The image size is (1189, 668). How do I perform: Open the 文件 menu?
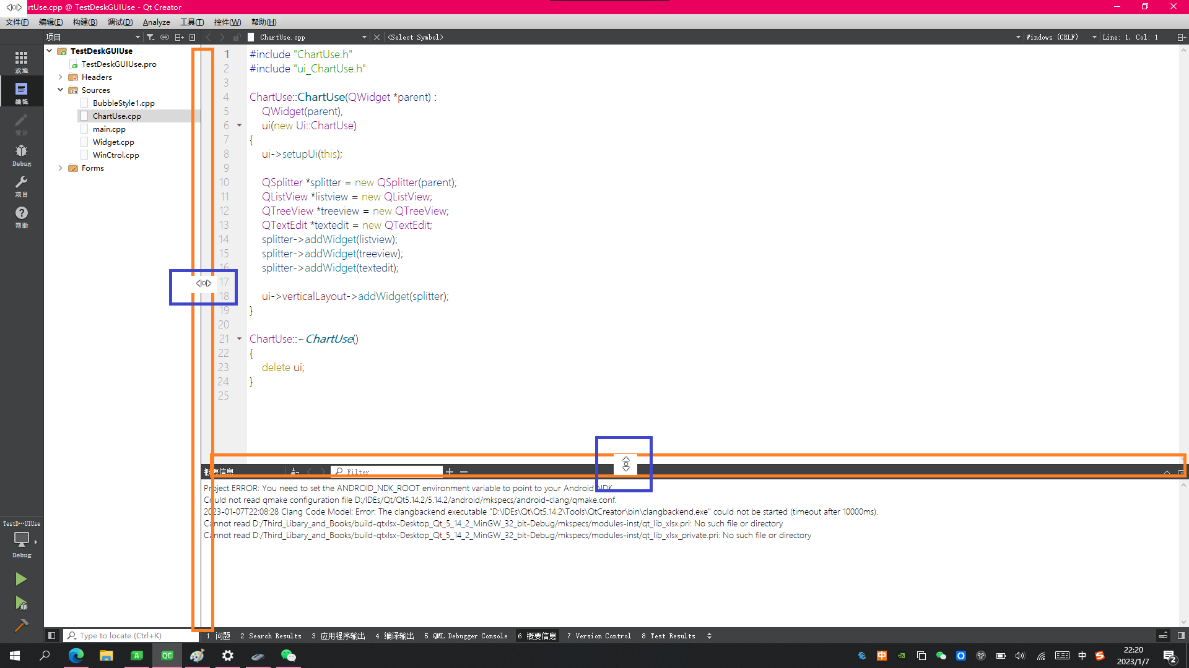point(15,22)
